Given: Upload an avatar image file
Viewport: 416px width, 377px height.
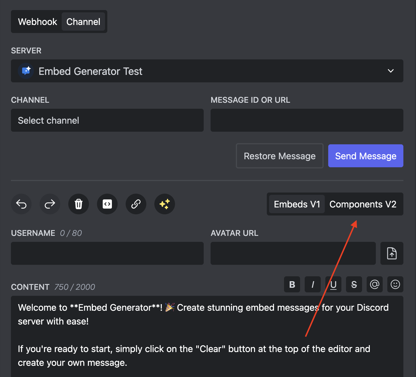Looking at the screenshot, I should (392, 253).
